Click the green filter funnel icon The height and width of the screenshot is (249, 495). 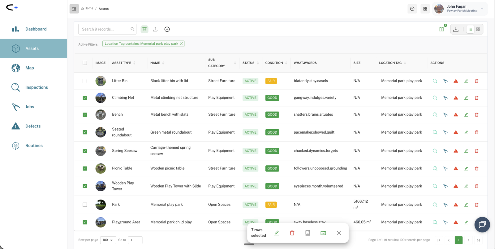[144, 29]
